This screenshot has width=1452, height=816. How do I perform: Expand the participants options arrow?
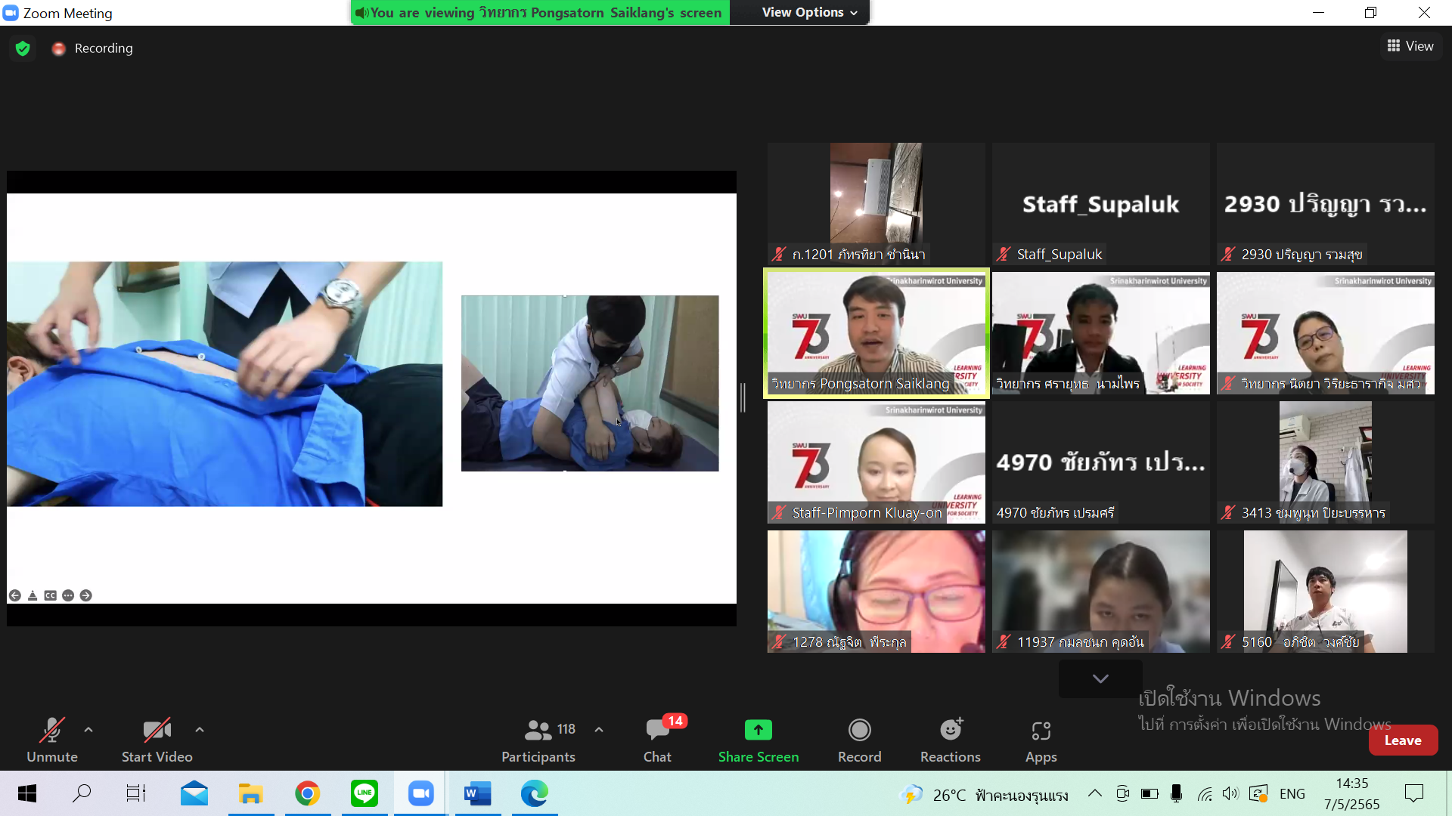pyautogui.click(x=599, y=730)
